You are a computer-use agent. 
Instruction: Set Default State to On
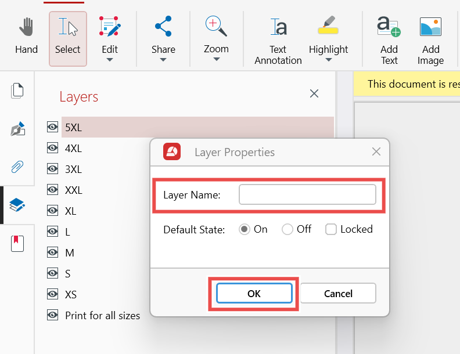click(x=245, y=229)
